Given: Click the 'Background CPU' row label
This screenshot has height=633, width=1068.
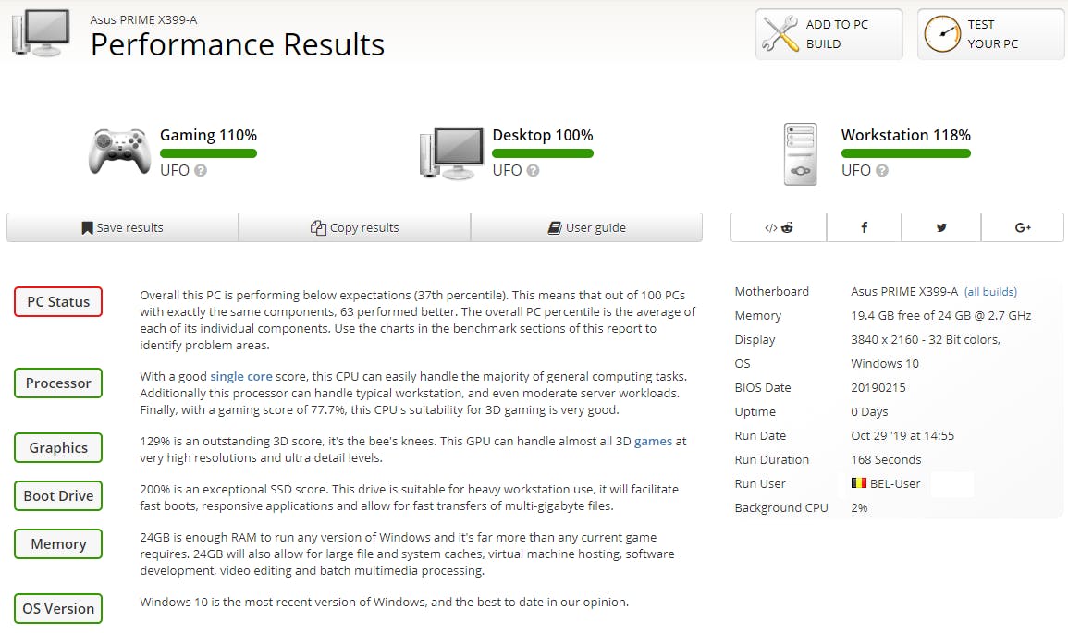Looking at the screenshot, I should pyautogui.click(x=781, y=507).
